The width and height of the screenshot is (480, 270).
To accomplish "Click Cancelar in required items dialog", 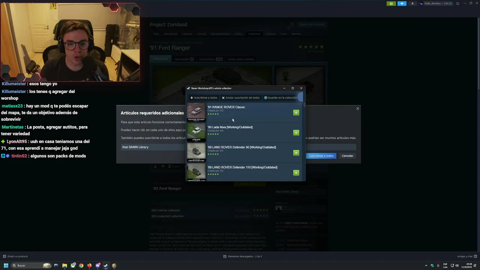I will pyautogui.click(x=347, y=156).
